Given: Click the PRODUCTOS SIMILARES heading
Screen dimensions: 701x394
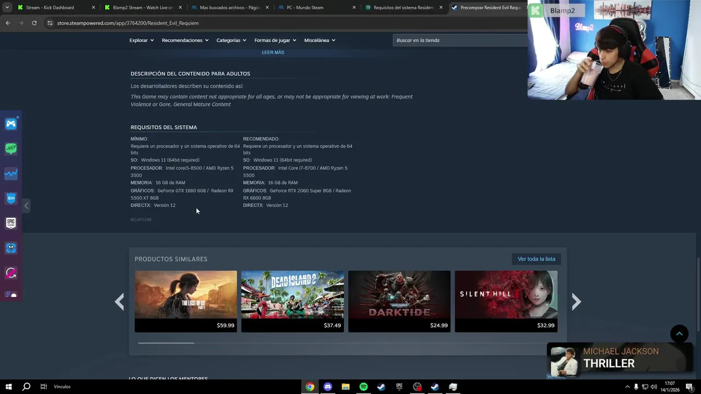Looking at the screenshot, I should tap(171, 259).
